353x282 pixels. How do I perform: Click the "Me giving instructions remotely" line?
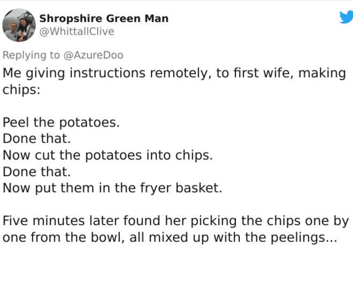(174, 73)
